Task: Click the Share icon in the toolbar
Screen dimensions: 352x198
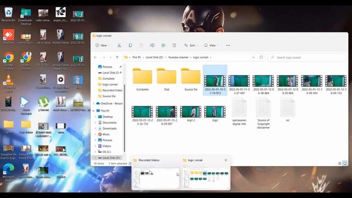Action: pyautogui.click(x=163, y=45)
